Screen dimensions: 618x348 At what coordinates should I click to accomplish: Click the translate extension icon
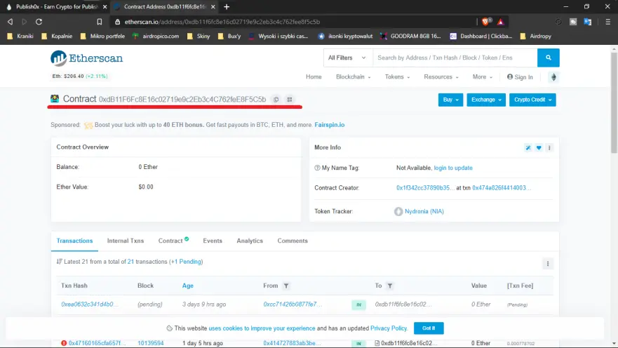[587, 22]
